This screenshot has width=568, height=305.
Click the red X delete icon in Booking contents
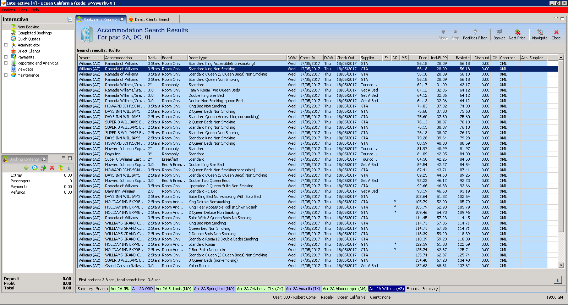tap(52, 168)
